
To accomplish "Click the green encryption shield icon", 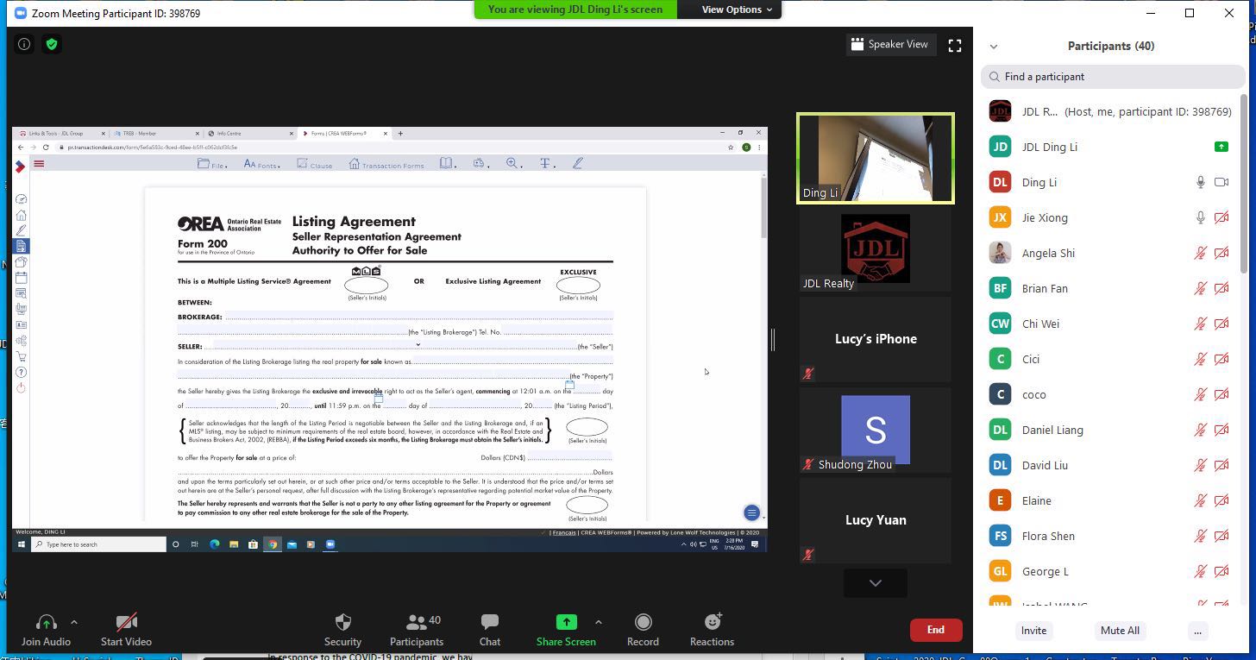I will click(52, 44).
